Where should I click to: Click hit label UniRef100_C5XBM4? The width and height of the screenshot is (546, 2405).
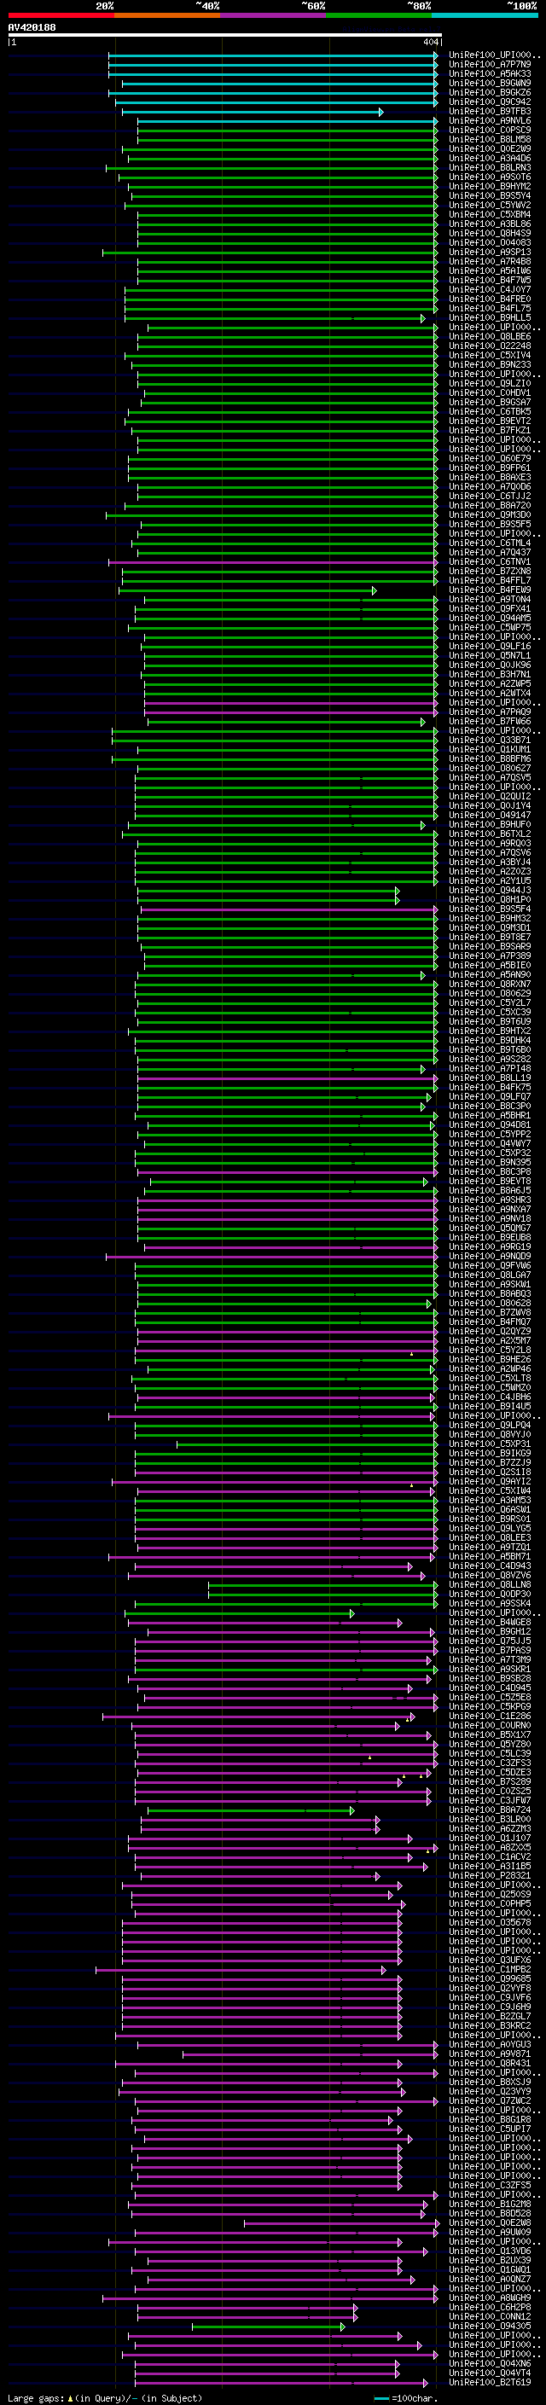490,215
